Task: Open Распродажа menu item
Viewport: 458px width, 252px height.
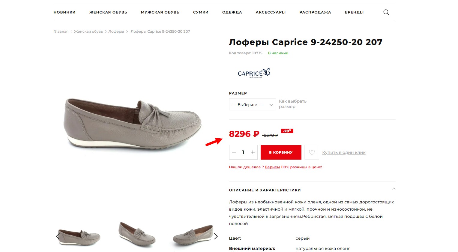Action: [315, 12]
